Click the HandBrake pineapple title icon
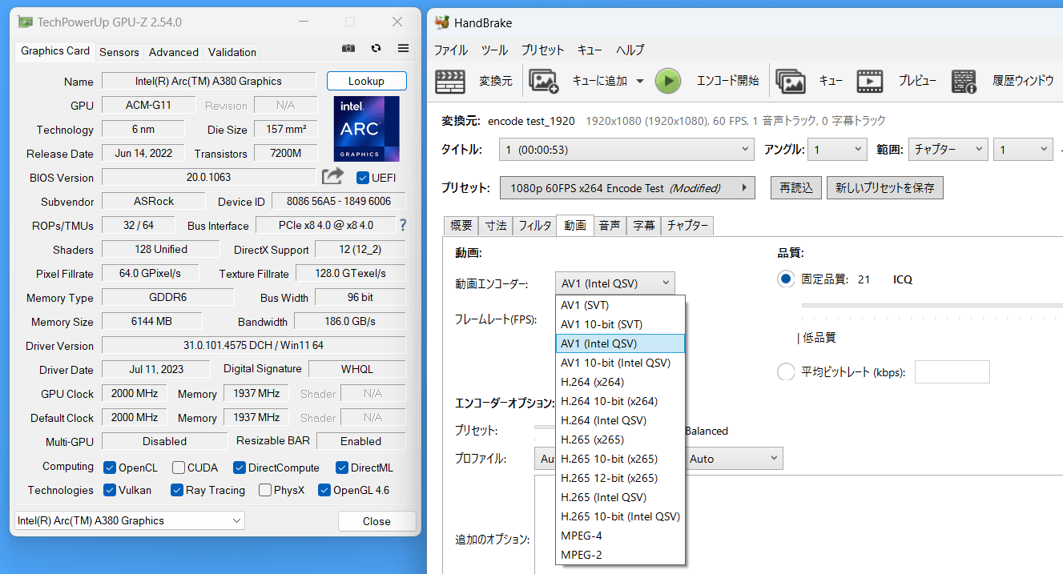 click(441, 22)
